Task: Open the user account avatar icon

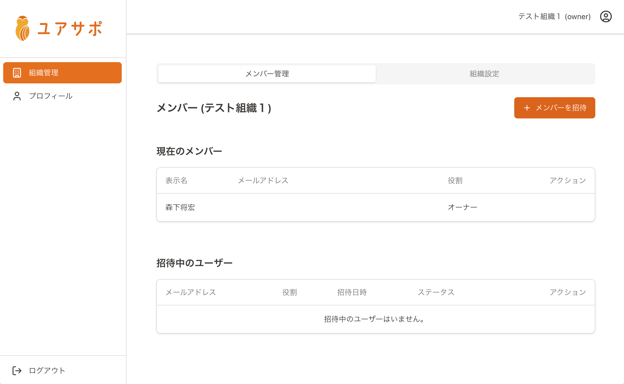Action: pyautogui.click(x=606, y=16)
